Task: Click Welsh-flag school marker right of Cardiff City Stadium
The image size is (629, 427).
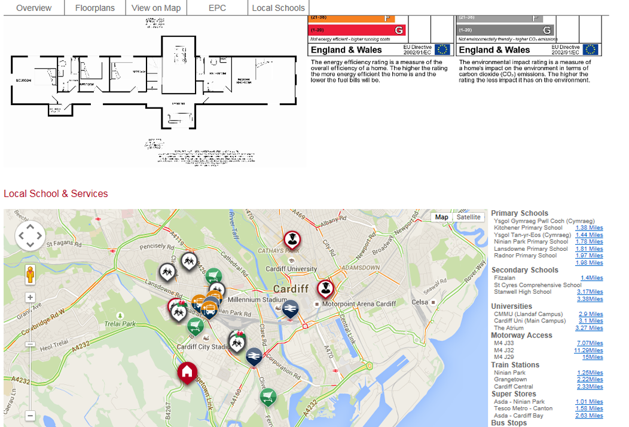Action: 237,341
